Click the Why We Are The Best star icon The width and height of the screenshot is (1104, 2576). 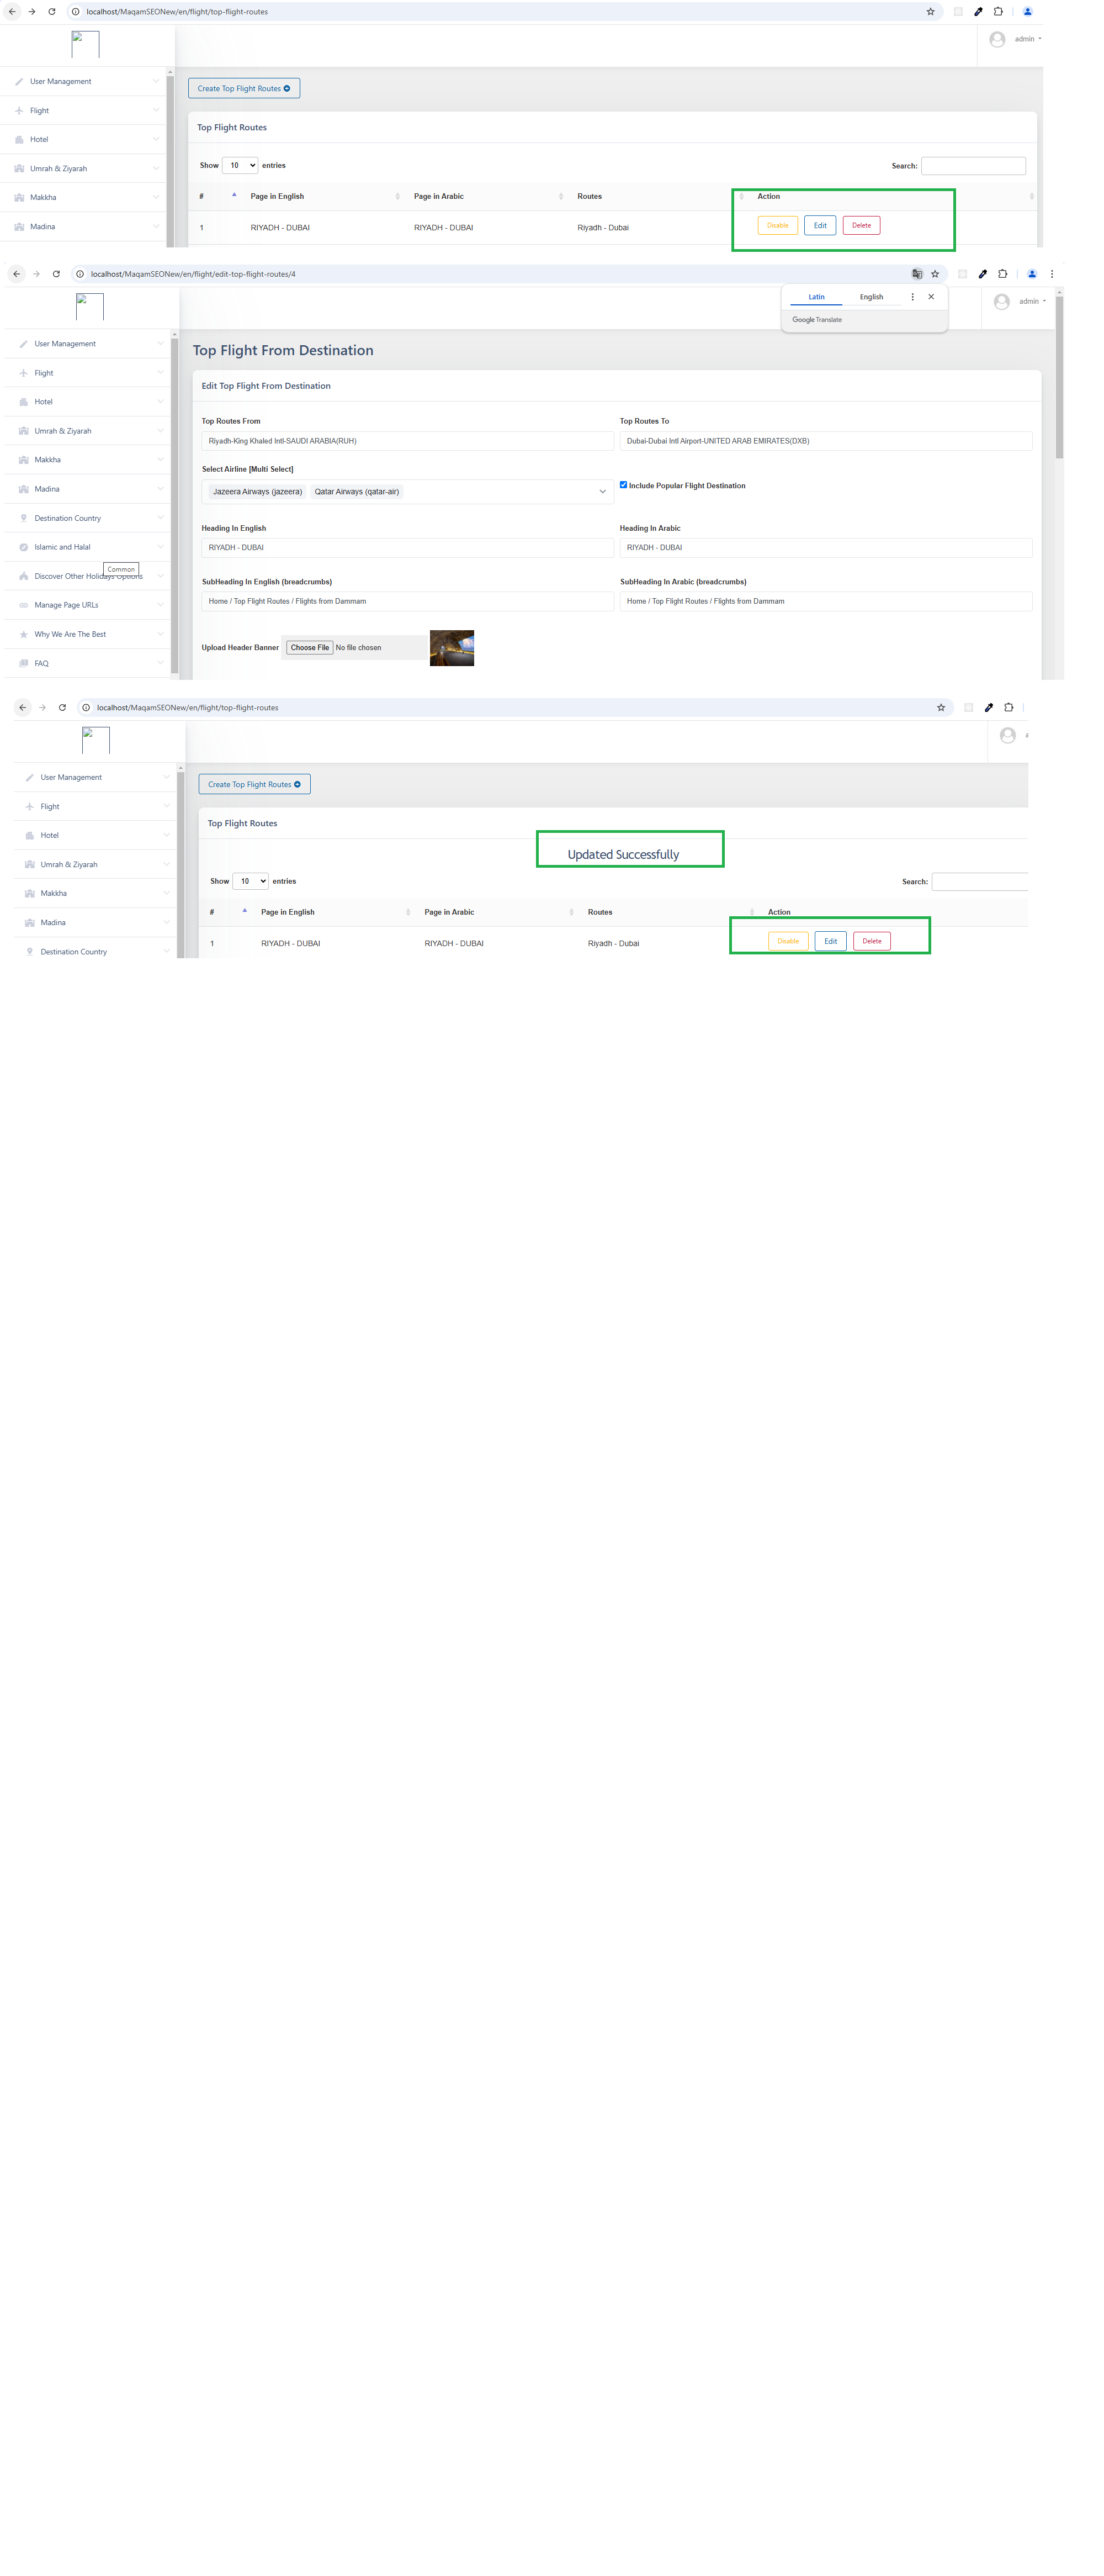click(x=23, y=634)
